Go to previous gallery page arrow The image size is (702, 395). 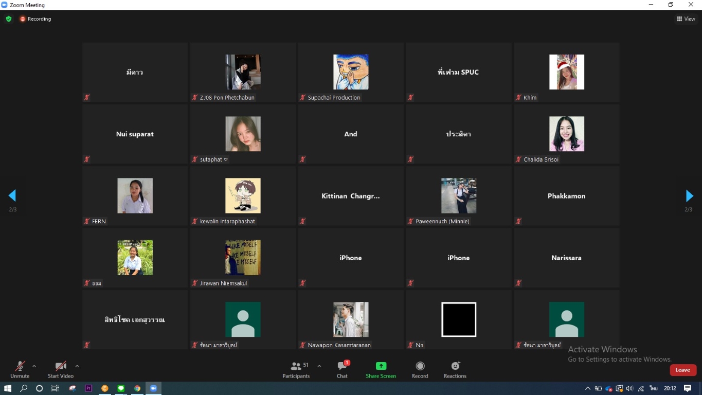[12, 195]
